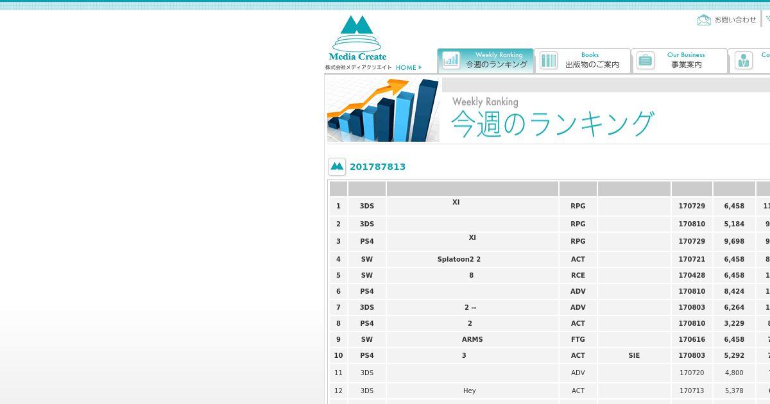Viewport: 770px width, 404px height.
Task: Select the 5,378 price cell
Action: pos(734,391)
